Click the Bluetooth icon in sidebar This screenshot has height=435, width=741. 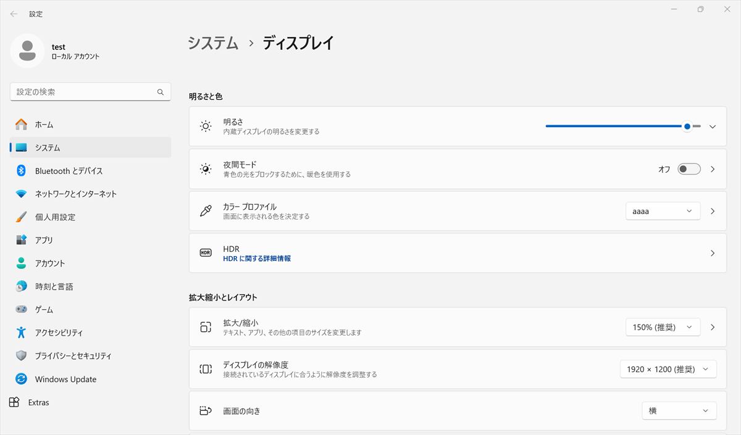point(20,171)
